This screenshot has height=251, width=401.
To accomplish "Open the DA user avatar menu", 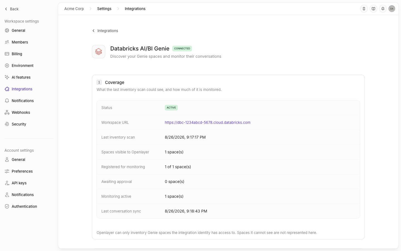I will 392,9.
